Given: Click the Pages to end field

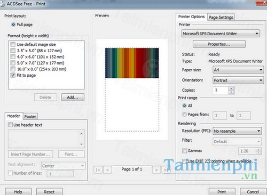Looking at the screenshot, I should [x=244, y=116].
